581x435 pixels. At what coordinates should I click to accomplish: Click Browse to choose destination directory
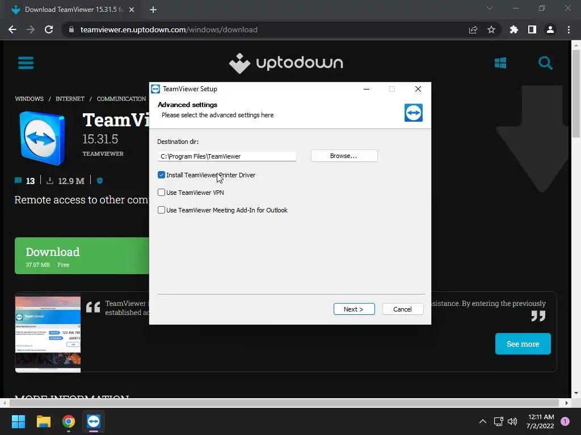344,156
